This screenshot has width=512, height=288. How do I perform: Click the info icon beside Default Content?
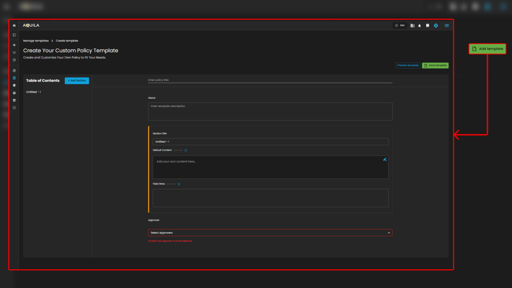point(186,150)
